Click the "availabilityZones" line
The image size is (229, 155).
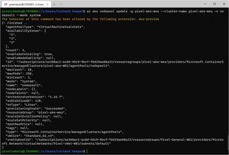26,31
